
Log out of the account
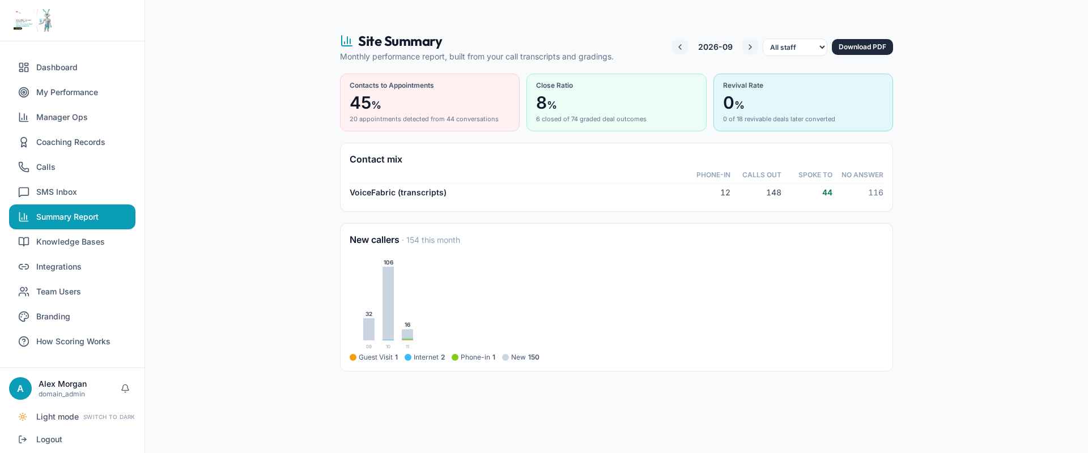pos(72,439)
